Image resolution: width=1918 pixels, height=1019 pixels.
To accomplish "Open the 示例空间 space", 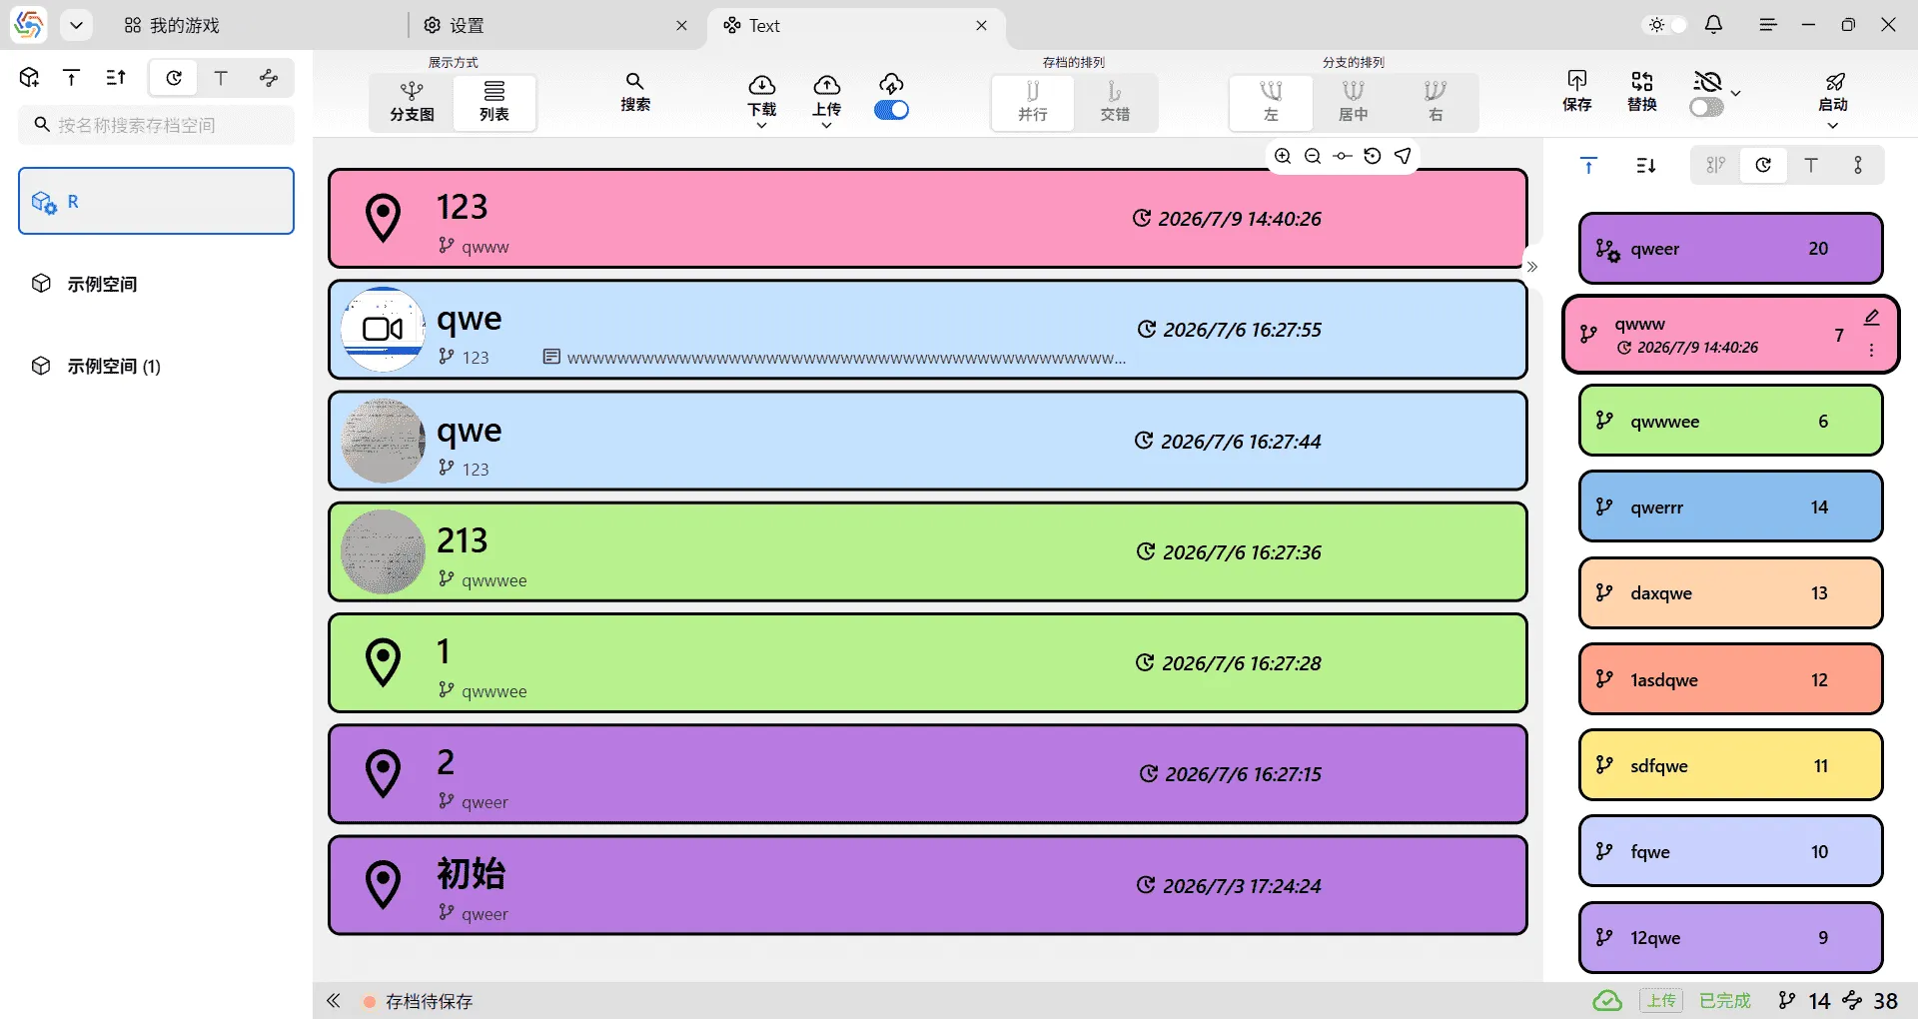I will point(156,284).
